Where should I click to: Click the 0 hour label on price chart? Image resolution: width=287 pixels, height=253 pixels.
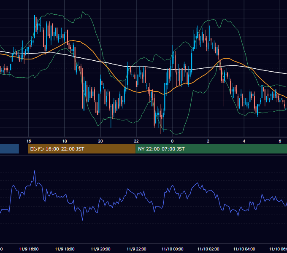[x=172, y=141]
